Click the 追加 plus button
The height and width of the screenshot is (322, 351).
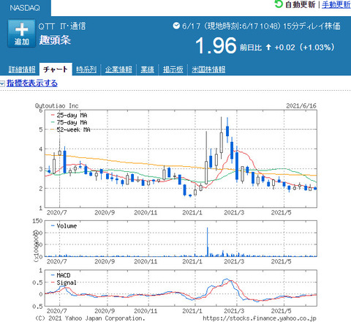point(21,34)
